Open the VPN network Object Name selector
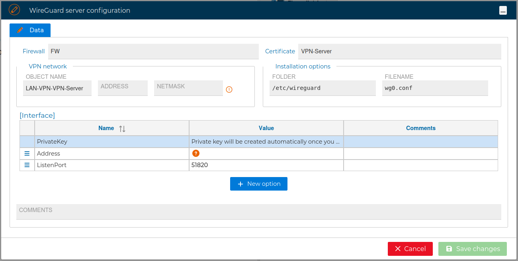Screen dimensions: 518x261 tap(57, 88)
